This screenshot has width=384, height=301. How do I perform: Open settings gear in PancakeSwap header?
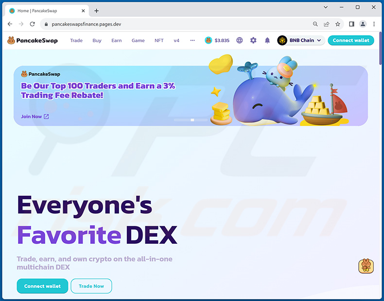[253, 40]
